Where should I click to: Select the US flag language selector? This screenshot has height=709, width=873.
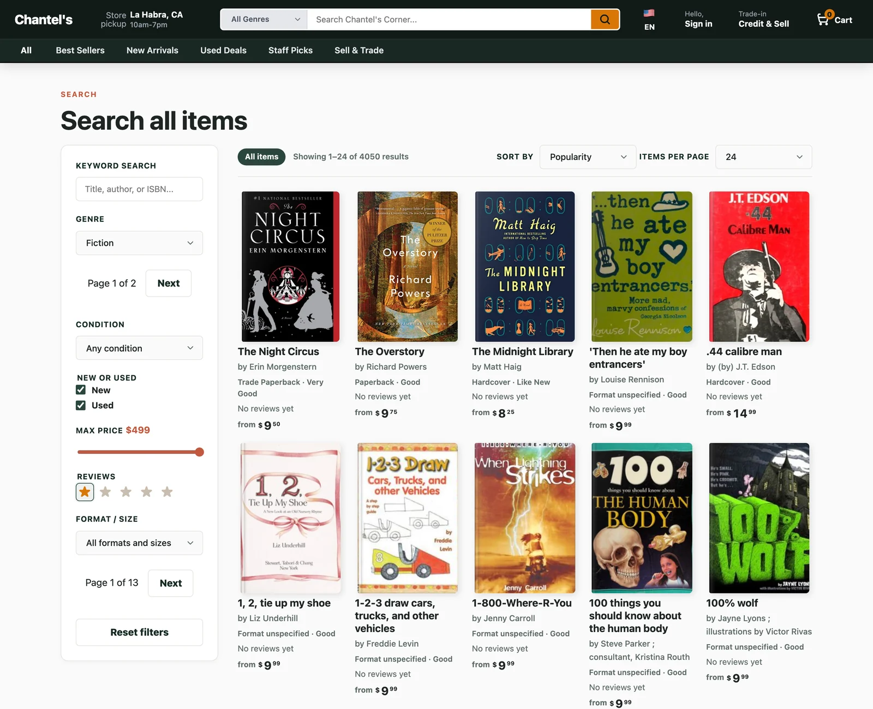pyautogui.click(x=649, y=20)
